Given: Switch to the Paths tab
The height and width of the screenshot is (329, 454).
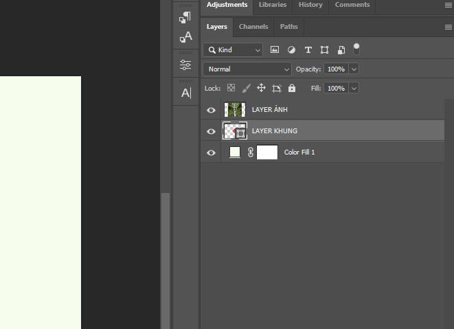Looking at the screenshot, I should pyautogui.click(x=288, y=27).
